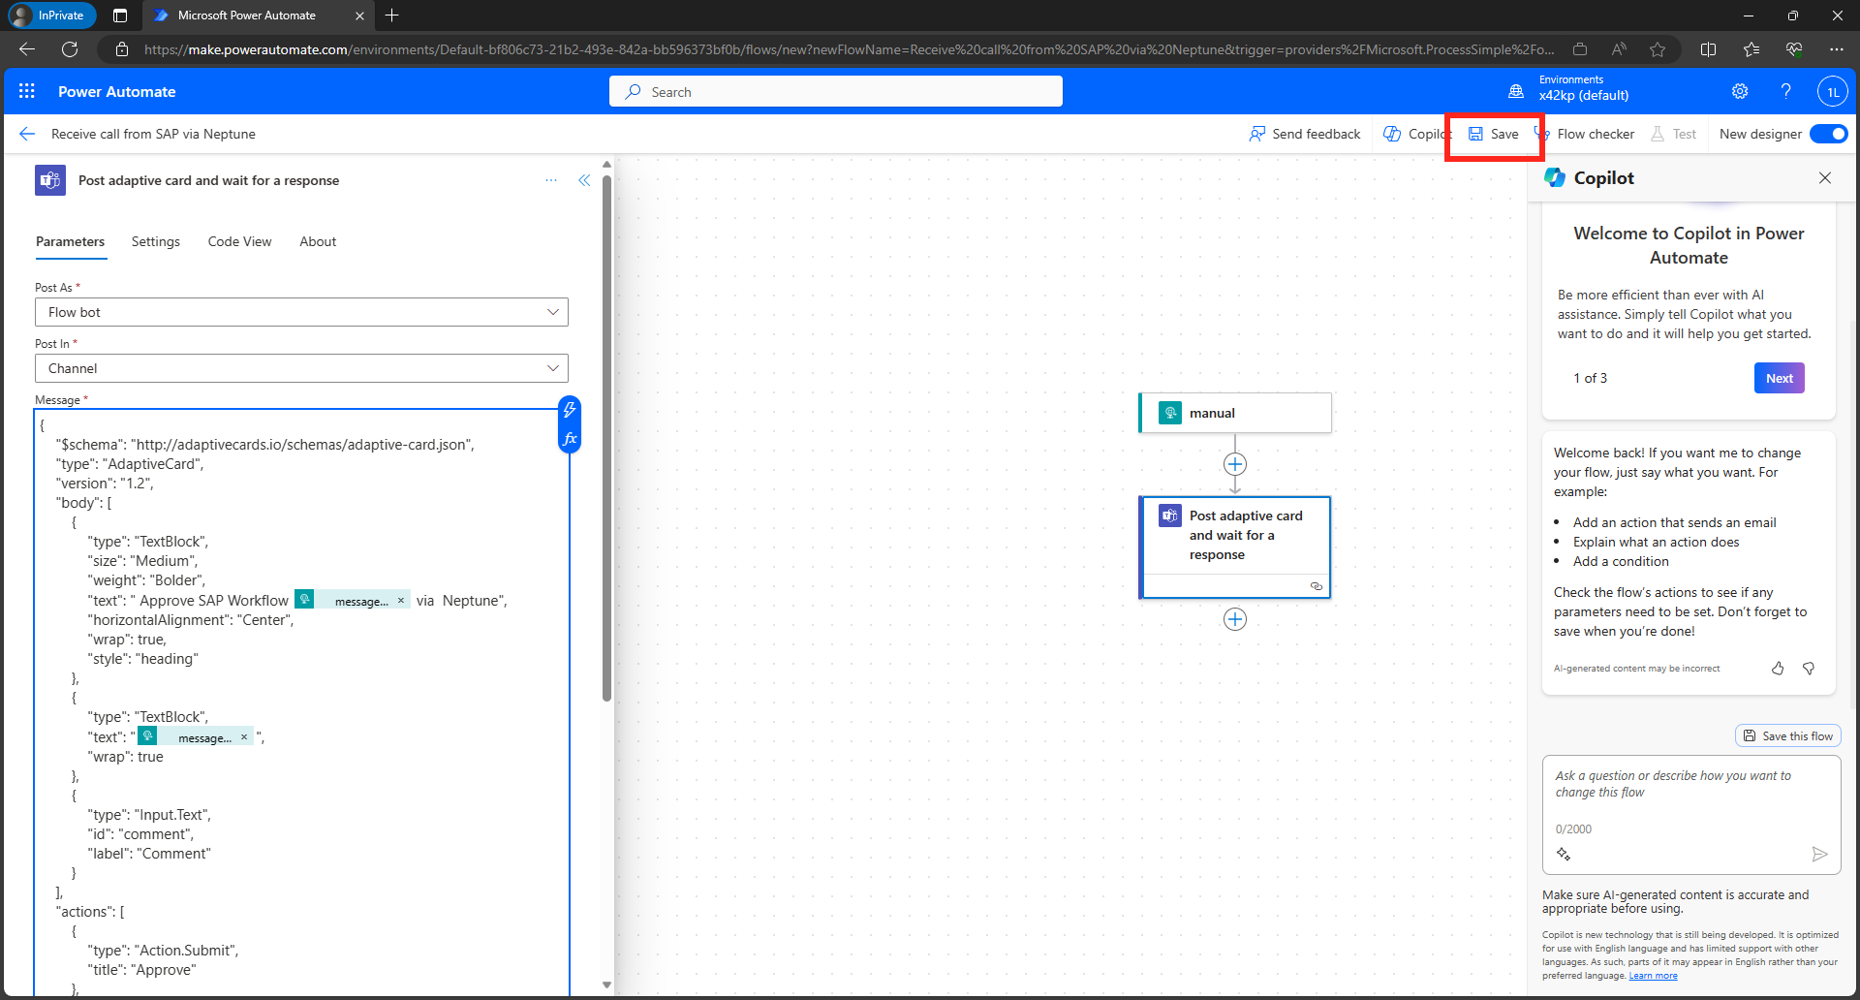This screenshot has height=1000, width=1860.
Task: Select the Post adaptive card action node
Action: pyautogui.click(x=1235, y=547)
